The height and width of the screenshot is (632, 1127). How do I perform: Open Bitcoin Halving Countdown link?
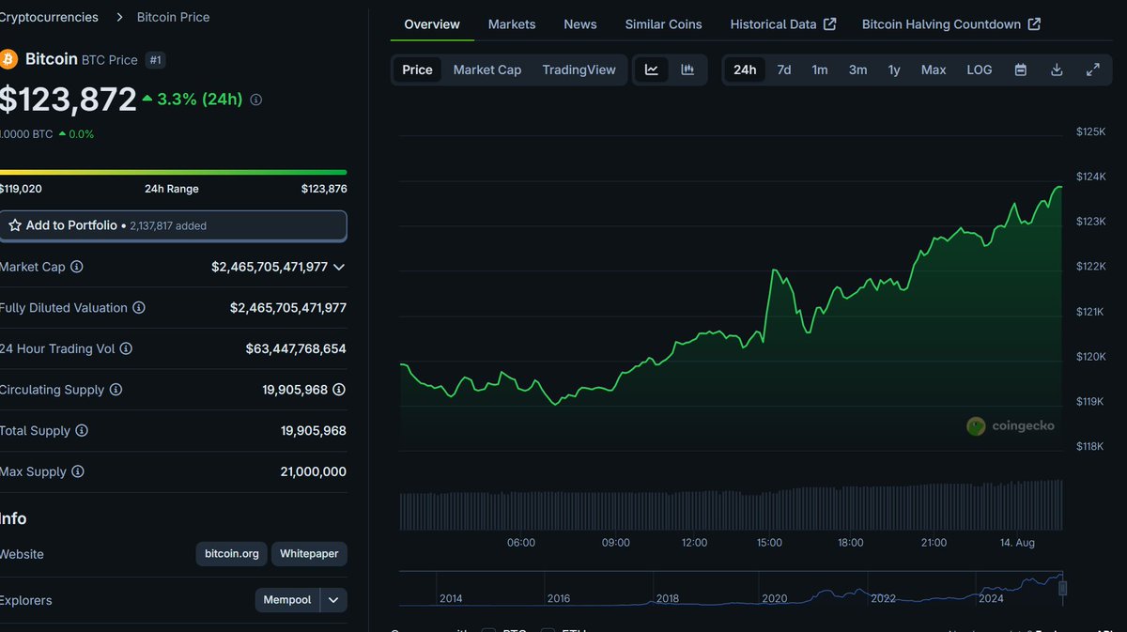tap(951, 24)
